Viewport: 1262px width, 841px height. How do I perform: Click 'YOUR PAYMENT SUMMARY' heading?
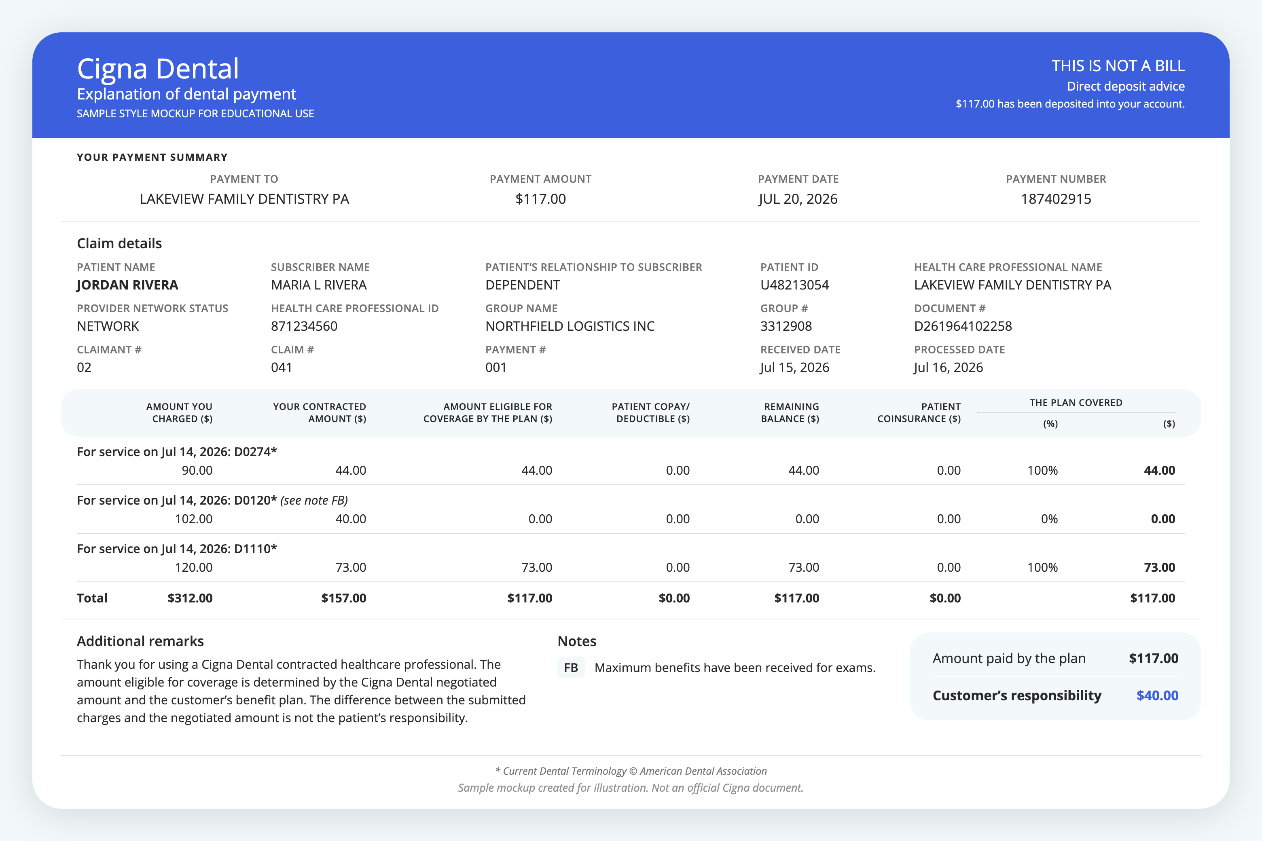[x=152, y=157]
